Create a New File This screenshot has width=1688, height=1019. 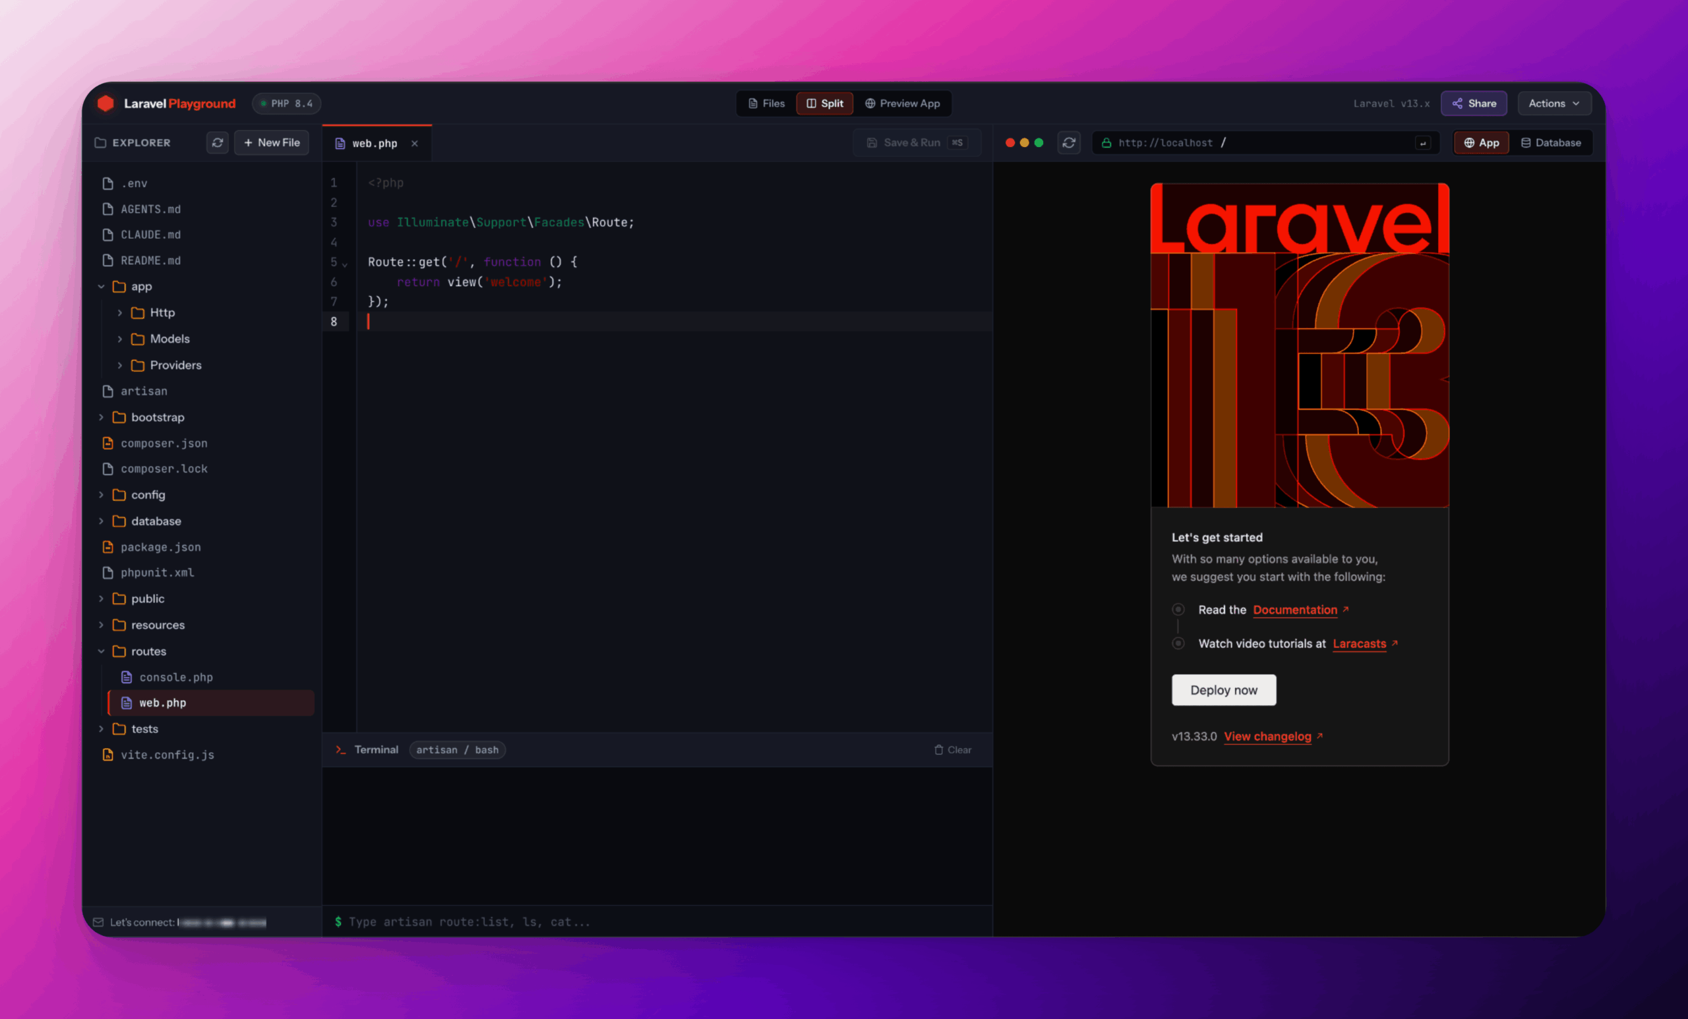tap(271, 142)
